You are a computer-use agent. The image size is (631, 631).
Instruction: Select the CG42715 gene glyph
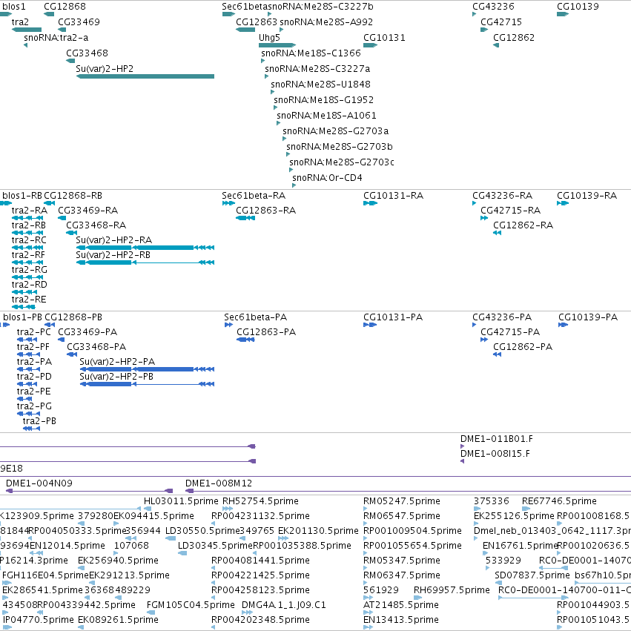484,30
